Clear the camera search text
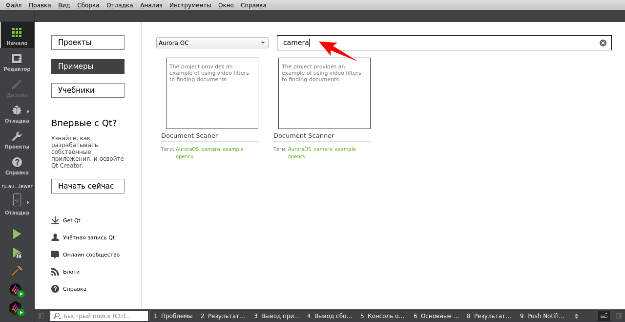Viewport: 625px width, 322px height. point(603,43)
